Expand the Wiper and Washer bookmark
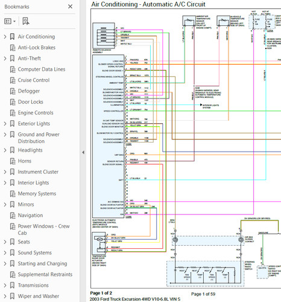 point(5,296)
